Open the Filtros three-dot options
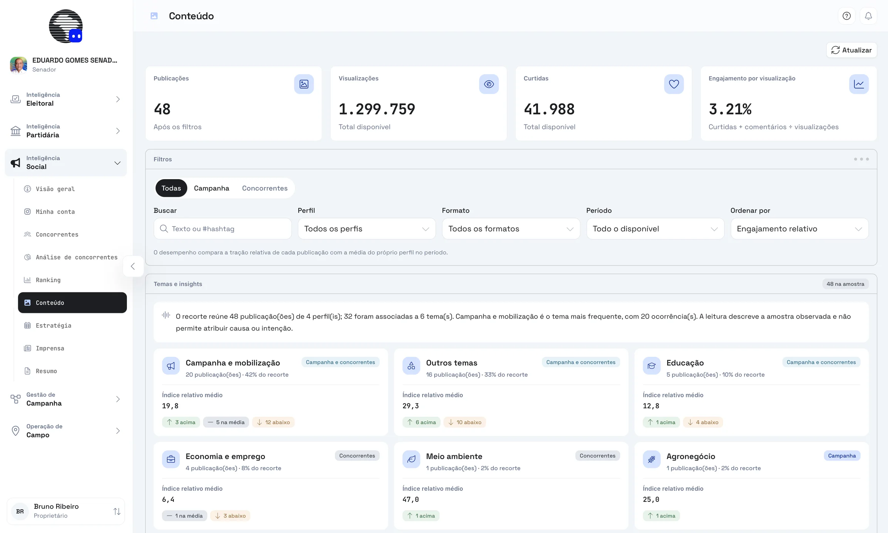The height and width of the screenshot is (533, 888). point(861,159)
